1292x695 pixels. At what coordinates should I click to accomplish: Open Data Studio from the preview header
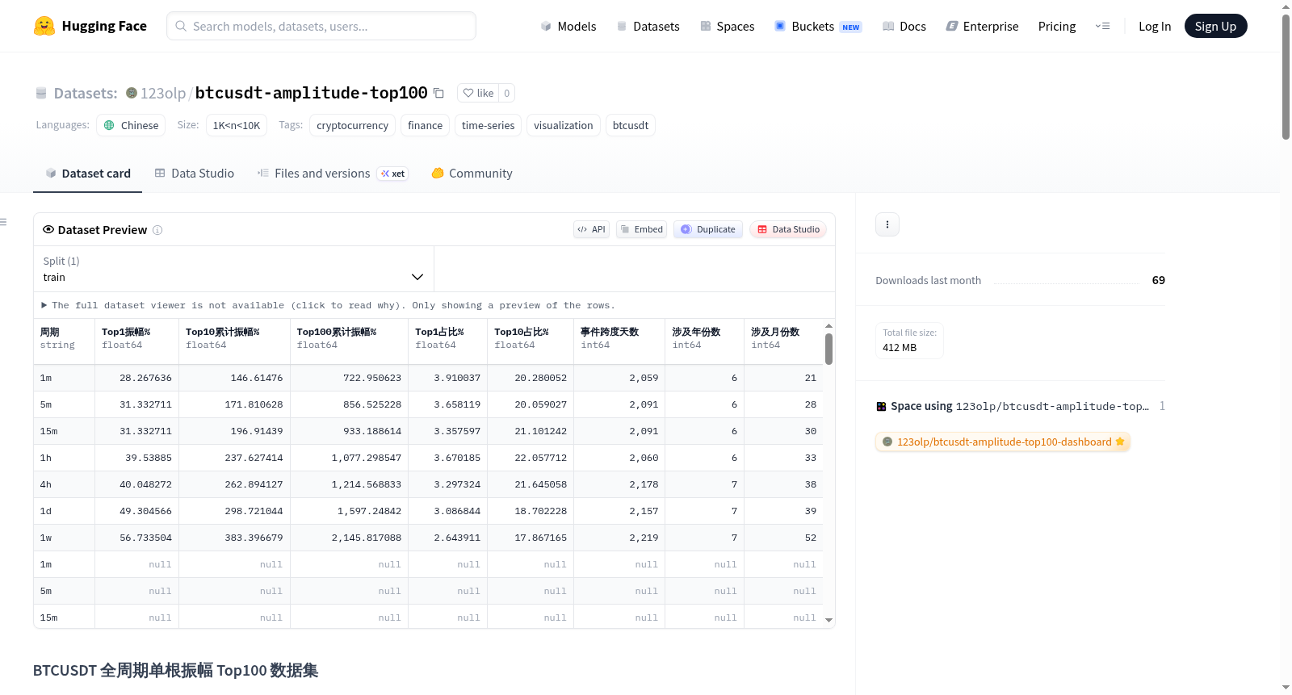pos(788,229)
